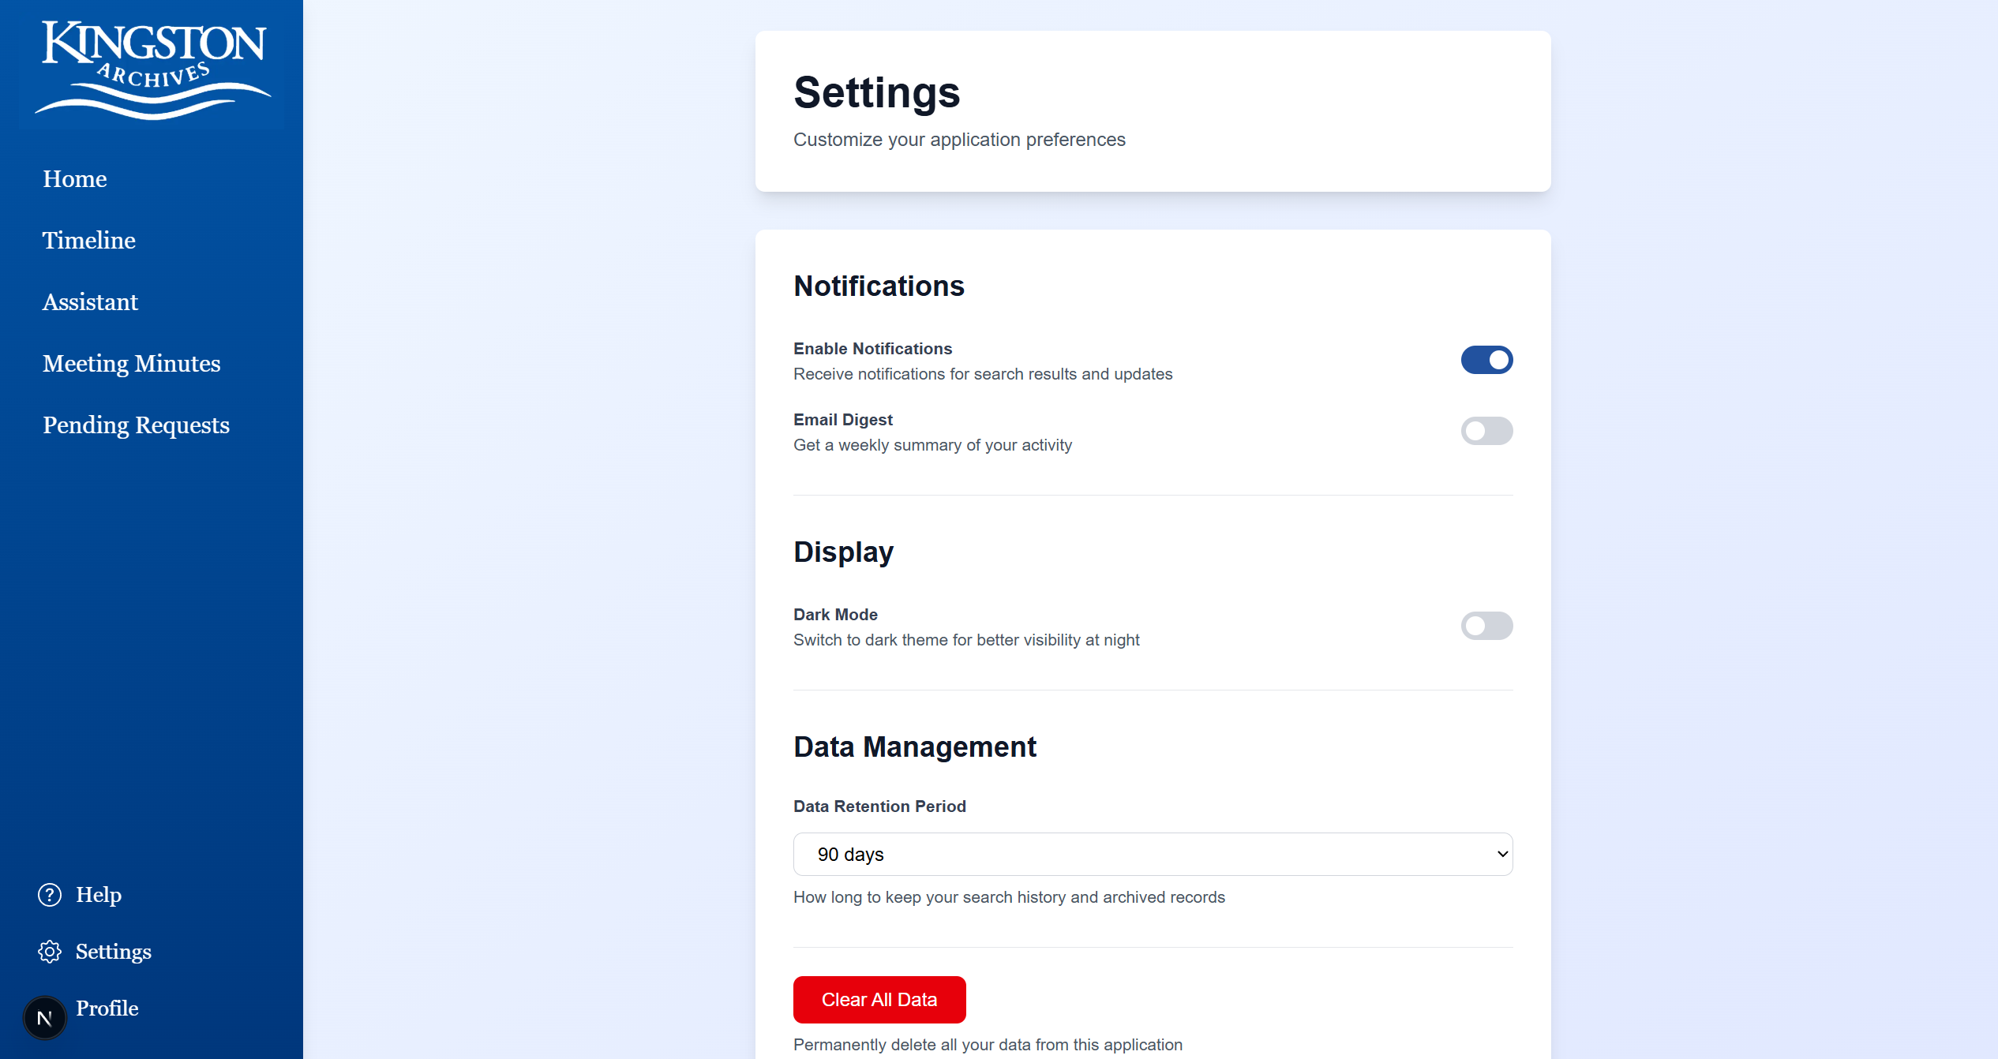Click the Help question mark icon

click(x=50, y=895)
